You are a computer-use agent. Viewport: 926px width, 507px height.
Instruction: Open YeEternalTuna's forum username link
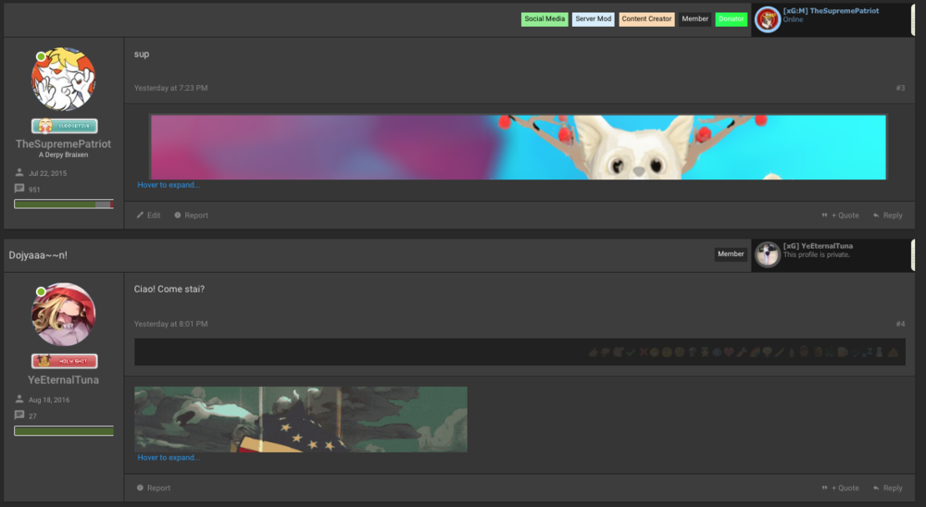pos(63,379)
